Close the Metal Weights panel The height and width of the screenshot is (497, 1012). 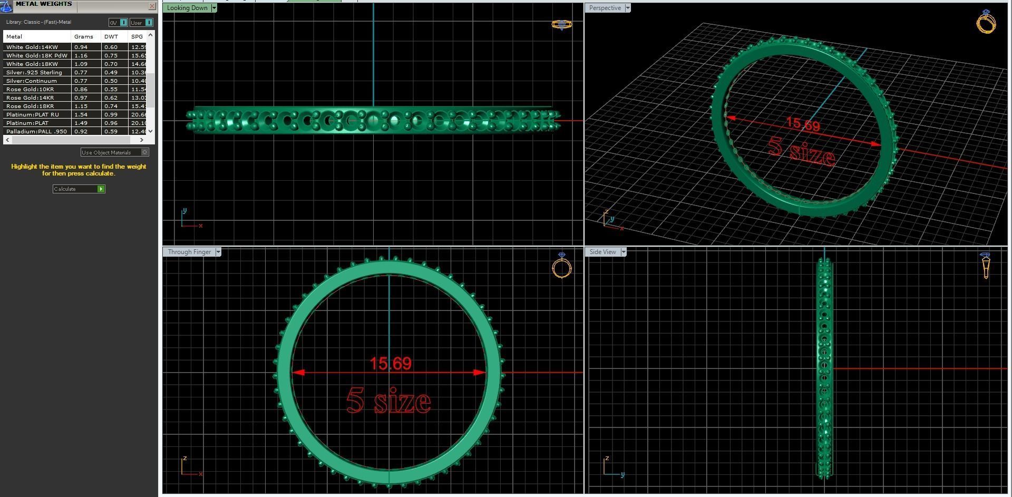click(x=152, y=6)
